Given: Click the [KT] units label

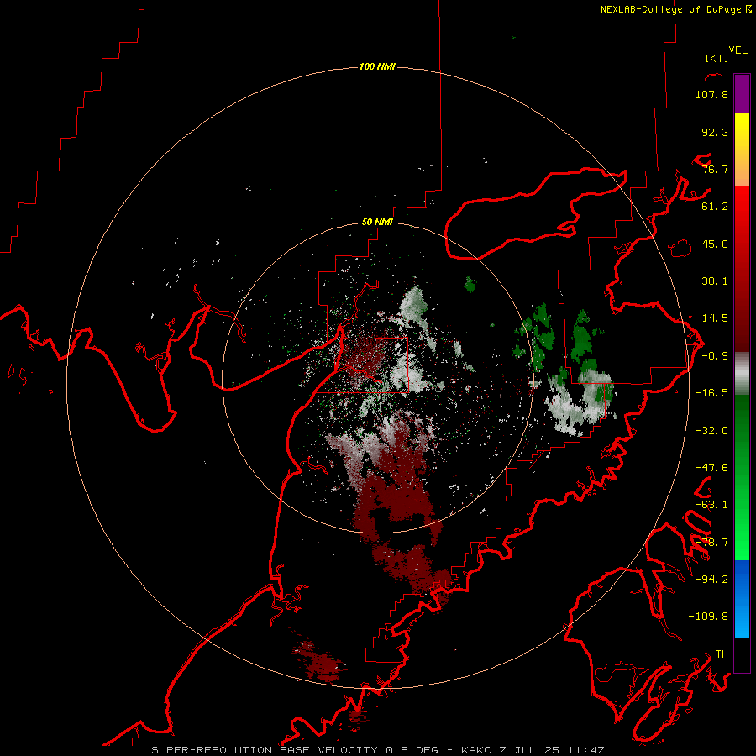Looking at the screenshot, I should (717, 58).
